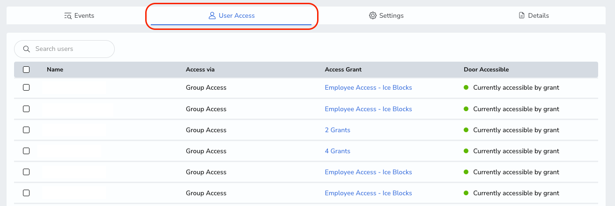
Task: Tick the checkbox on the 4 Grants row
Action: (26, 151)
